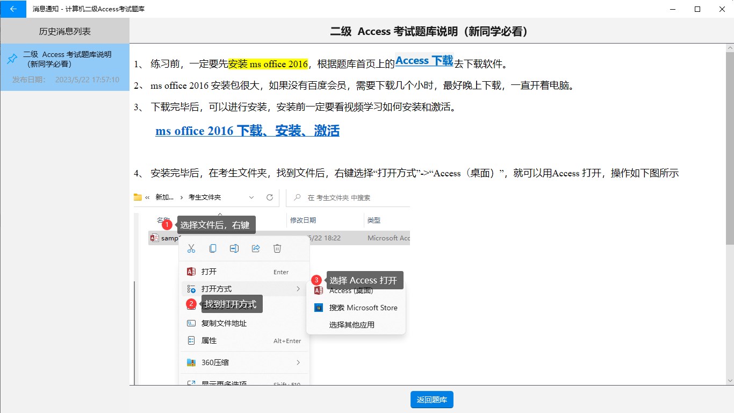
Task: Click 属性 entry in tutorial context menu
Action: pyautogui.click(x=244, y=340)
